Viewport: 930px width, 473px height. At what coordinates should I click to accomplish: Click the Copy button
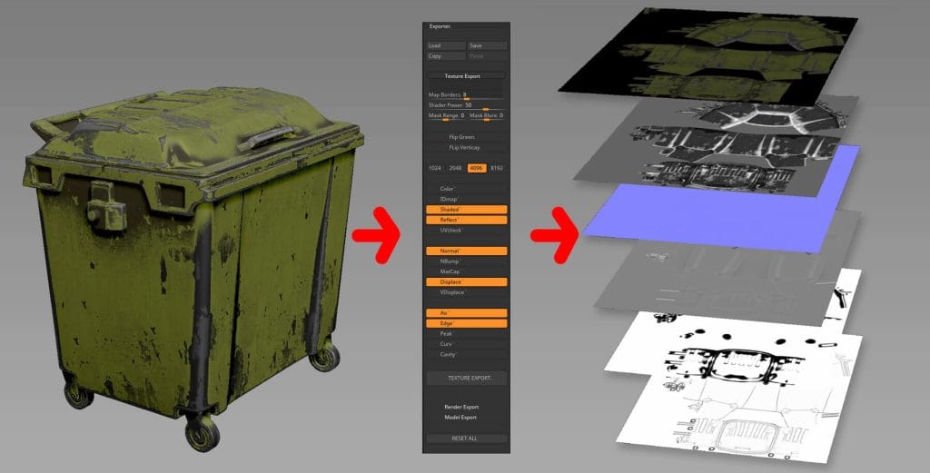(446, 56)
